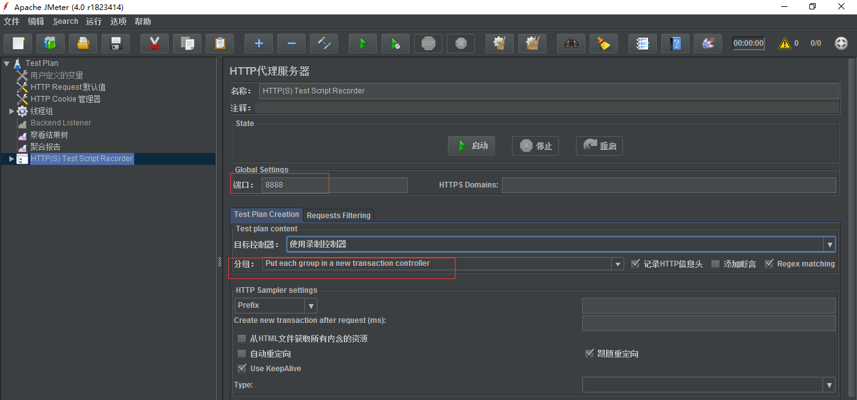Open Search with the binoculars icon

coord(571,43)
